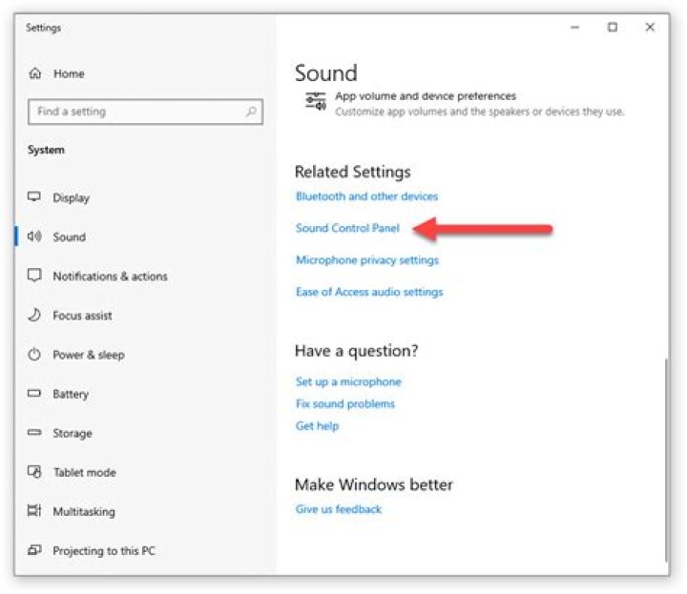Viewport: 687px width, 594px height.
Task: Click Set up a microphone link
Action: [x=348, y=381]
